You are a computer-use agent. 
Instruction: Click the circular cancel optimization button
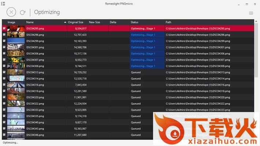coord(11,12)
